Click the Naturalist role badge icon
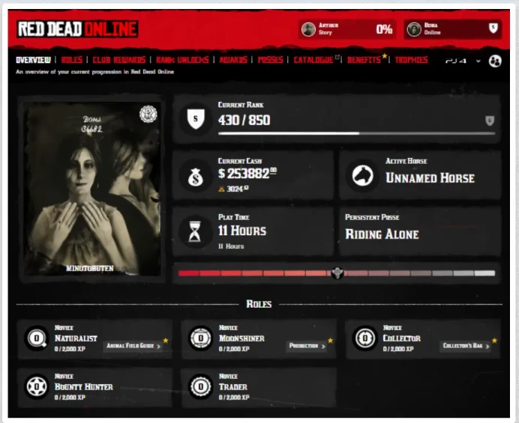This screenshot has width=519, height=423. [37, 338]
